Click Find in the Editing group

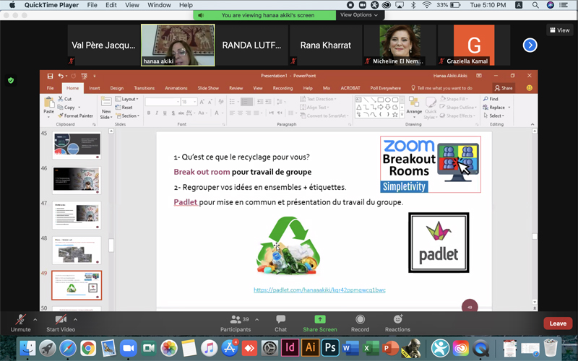491,99
